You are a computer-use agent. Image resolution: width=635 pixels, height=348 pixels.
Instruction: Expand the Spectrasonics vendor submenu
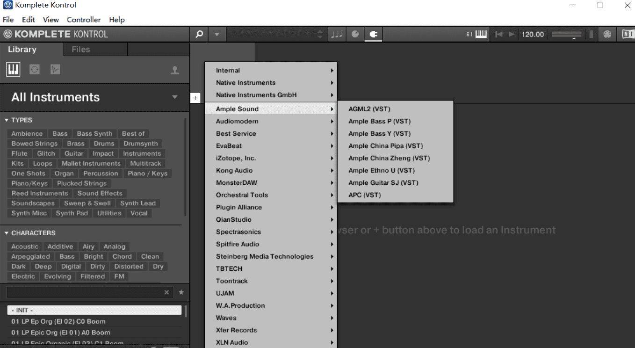pyautogui.click(x=271, y=232)
